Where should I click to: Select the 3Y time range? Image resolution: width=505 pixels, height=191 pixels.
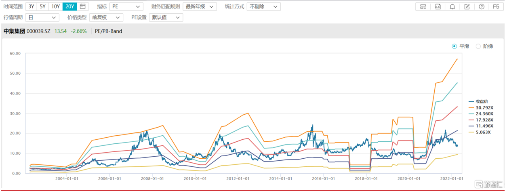31,6
